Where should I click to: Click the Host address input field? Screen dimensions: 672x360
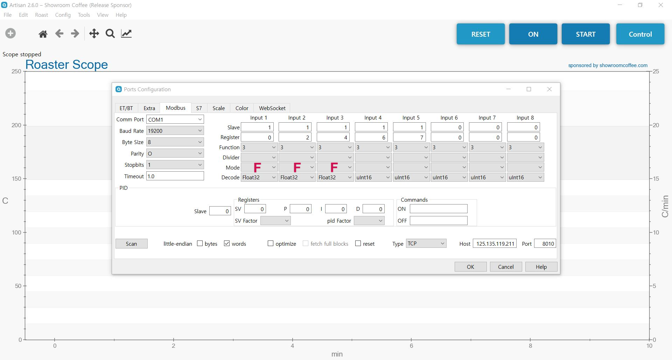pyautogui.click(x=495, y=243)
